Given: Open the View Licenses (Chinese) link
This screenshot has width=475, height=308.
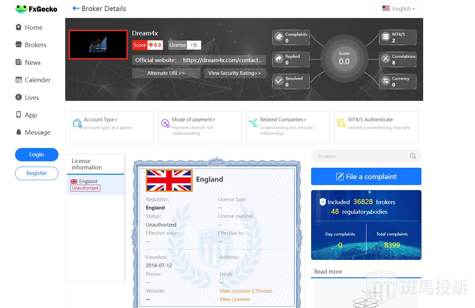Looking at the screenshot, I should point(246,291).
